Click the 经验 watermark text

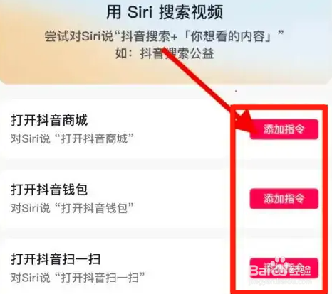click(301, 270)
